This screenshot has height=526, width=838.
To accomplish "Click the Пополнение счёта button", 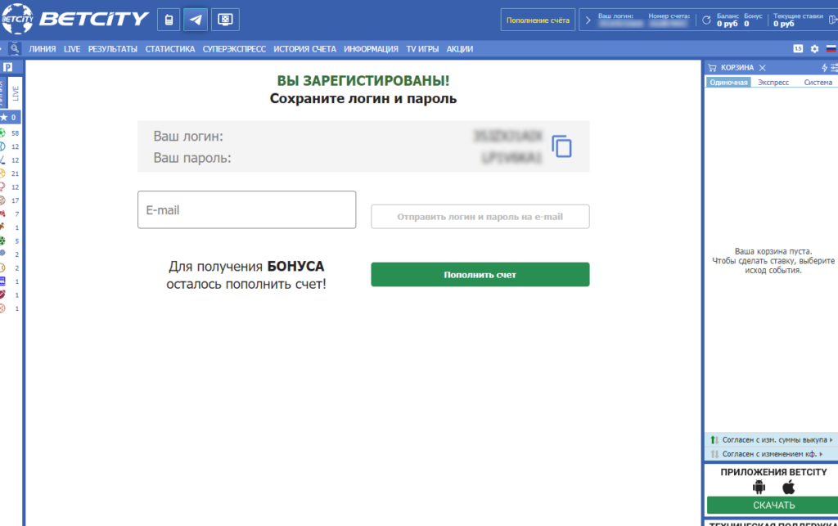I will click(538, 20).
